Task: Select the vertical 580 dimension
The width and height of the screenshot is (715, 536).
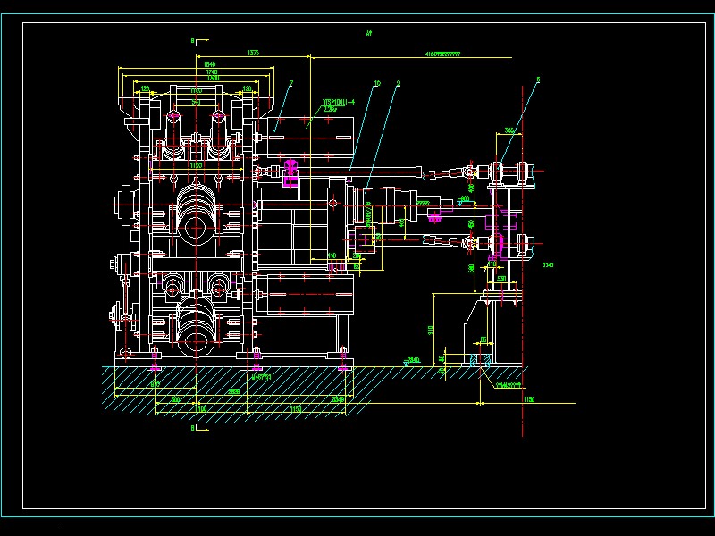Action: [471, 269]
